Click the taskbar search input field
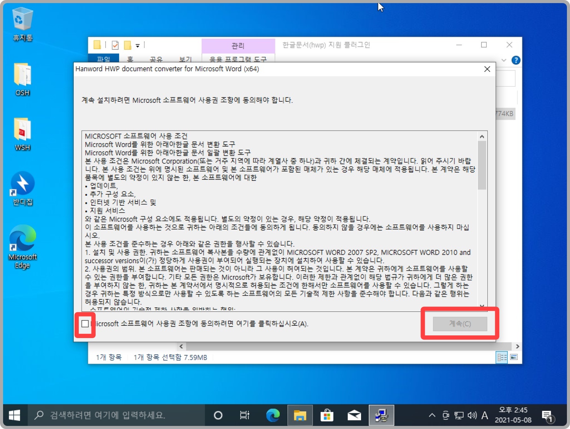The image size is (570, 429). pyautogui.click(x=115, y=415)
